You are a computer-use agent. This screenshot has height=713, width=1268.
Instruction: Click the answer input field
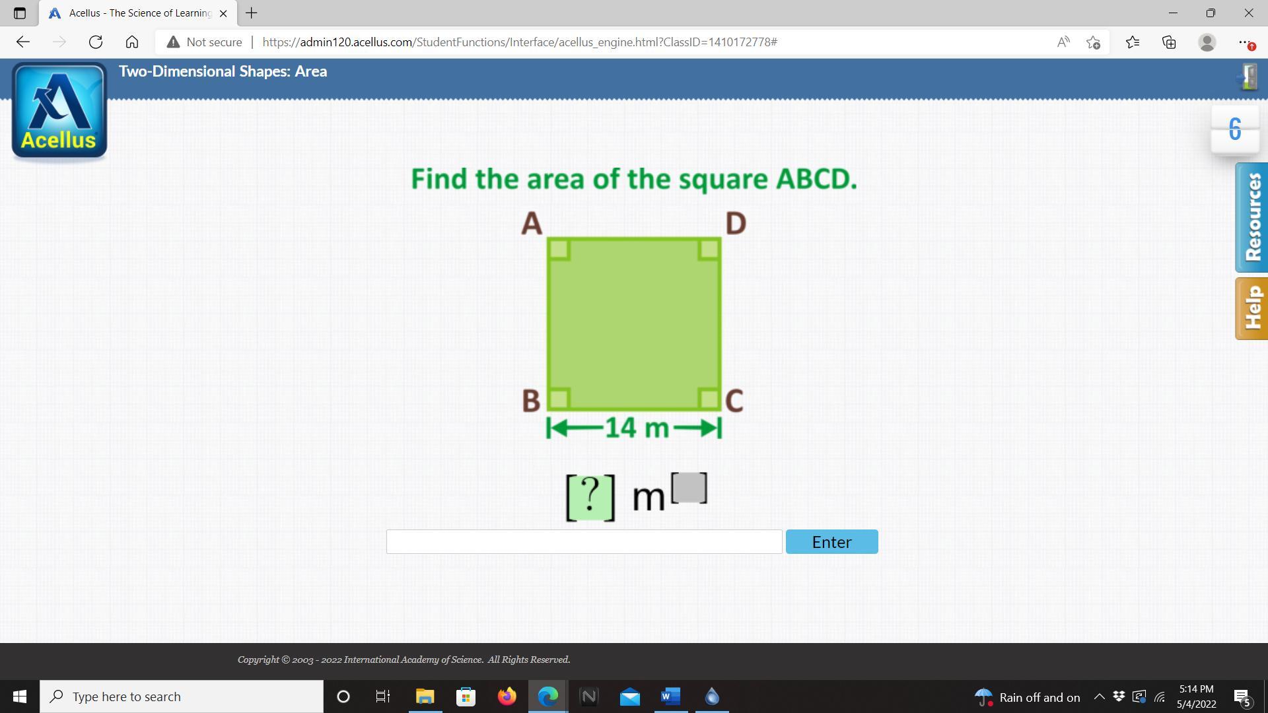click(x=584, y=542)
